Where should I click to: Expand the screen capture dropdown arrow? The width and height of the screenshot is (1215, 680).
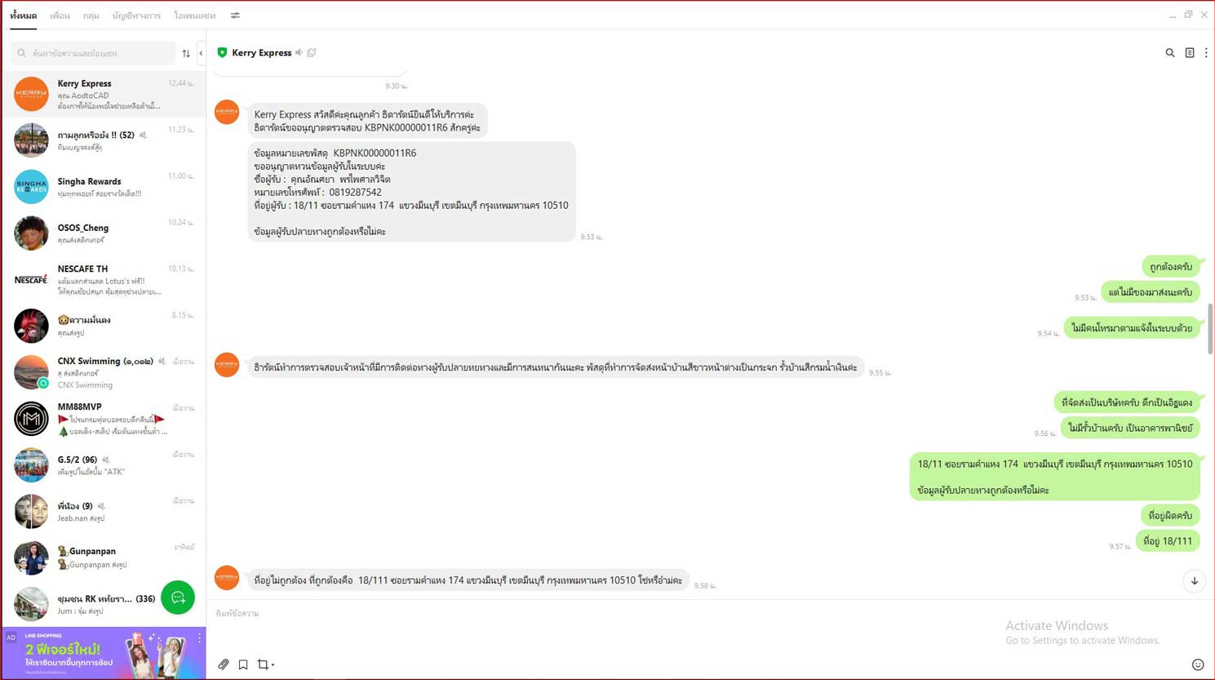(x=273, y=665)
